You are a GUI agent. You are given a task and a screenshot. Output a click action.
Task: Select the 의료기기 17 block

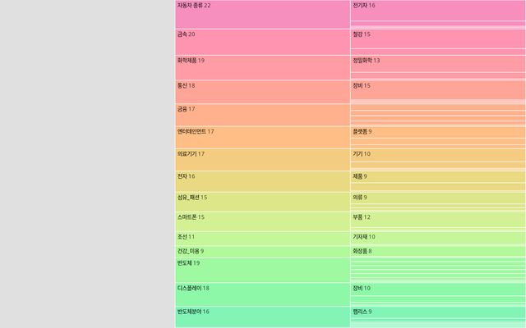coord(263,160)
